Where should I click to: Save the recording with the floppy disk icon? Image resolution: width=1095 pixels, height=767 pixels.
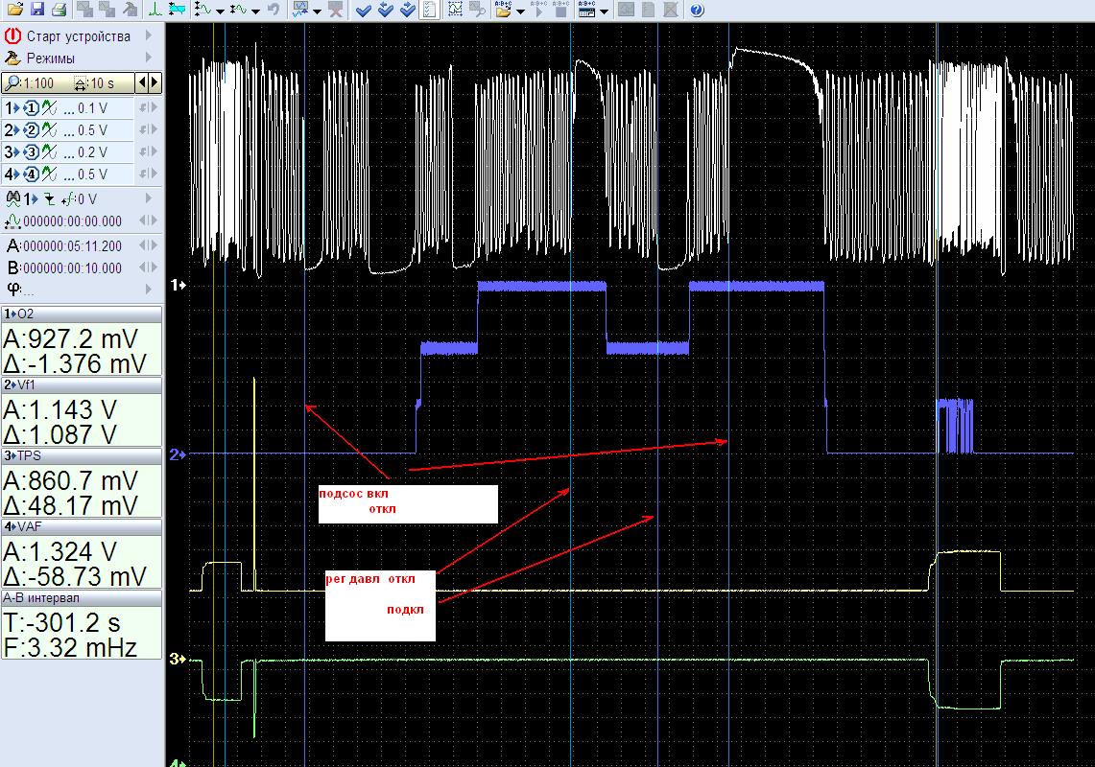[36, 10]
